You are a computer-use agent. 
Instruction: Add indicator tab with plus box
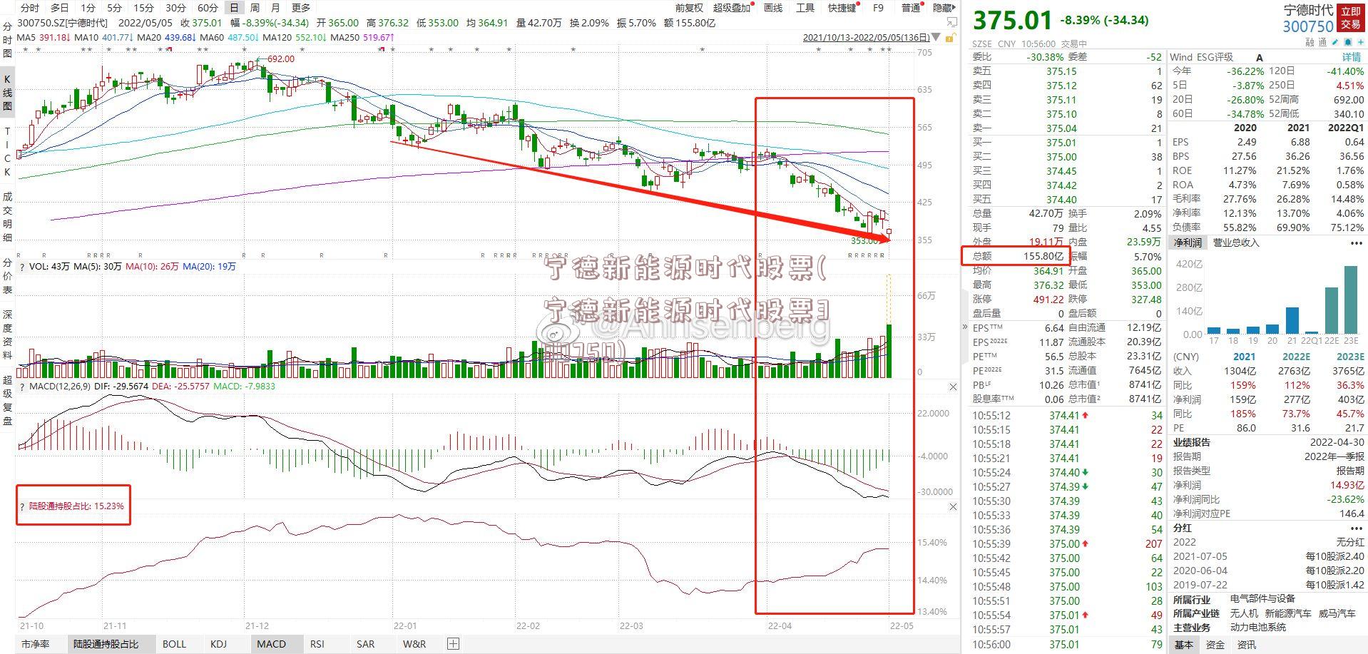453,644
